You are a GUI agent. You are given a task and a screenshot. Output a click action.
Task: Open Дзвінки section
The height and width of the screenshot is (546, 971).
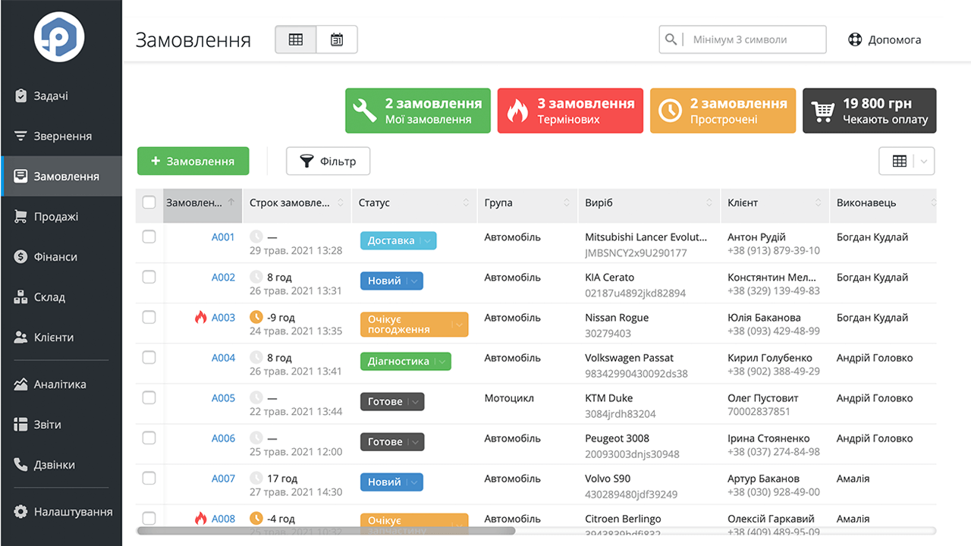pyautogui.click(x=61, y=465)
